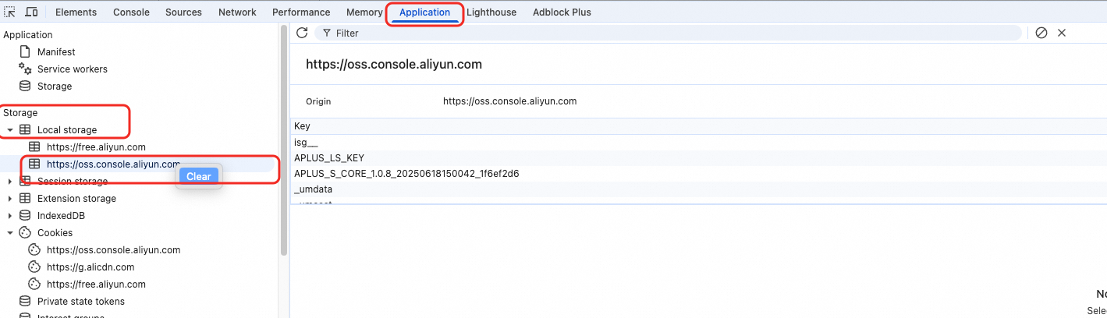
Task: Click the Storage database icon under Application
Action: point(25,87)
